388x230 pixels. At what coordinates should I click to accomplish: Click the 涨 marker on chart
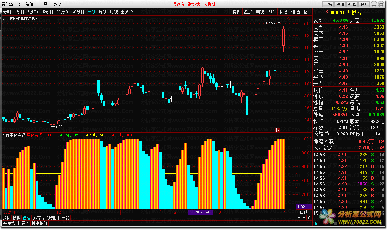pos(277,130)
